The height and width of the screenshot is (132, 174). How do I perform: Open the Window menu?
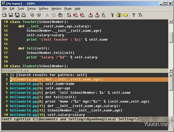click(x=56, y=9)
